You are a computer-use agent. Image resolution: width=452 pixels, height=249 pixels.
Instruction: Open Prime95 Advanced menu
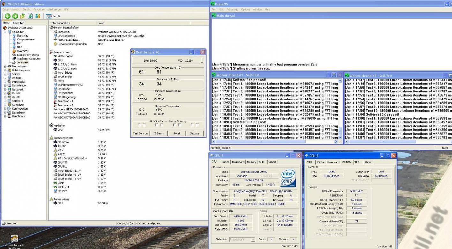click(232, 10)
